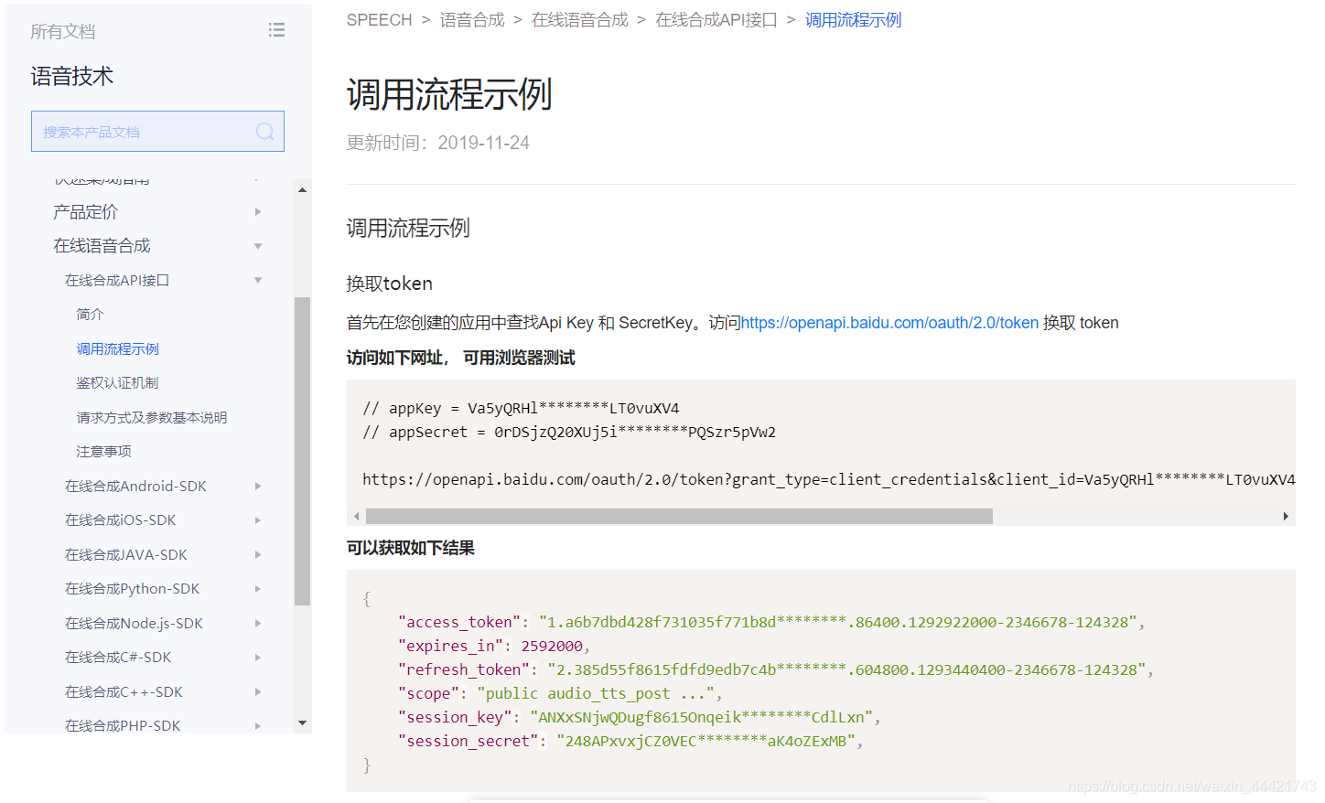The image size is (1325, 803).
Task: Click code block scroll-left arrow
Action: (357, 517)
